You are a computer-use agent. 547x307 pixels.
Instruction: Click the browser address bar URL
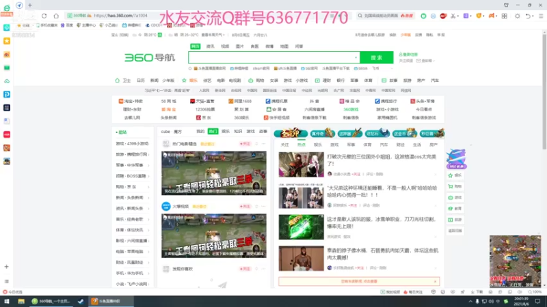coord(121,16)
